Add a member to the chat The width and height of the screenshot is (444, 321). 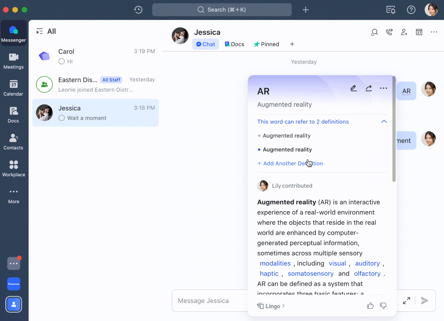[x=404, y=32]
